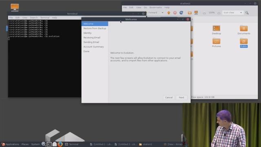Switch to station2 file manager taskbar entry
This screenshot has width=261, height=147.
[146, 144]
